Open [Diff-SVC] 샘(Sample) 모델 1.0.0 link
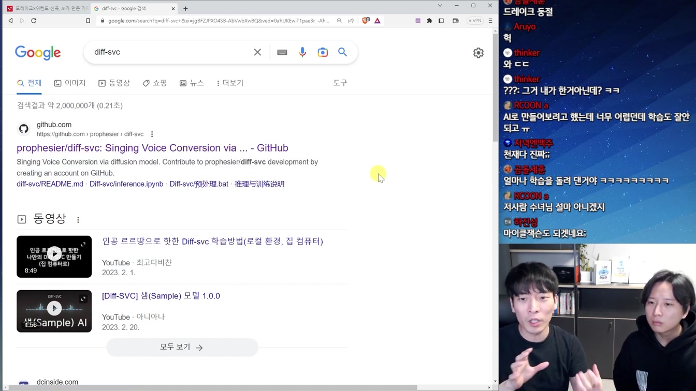 click(161, 296)
